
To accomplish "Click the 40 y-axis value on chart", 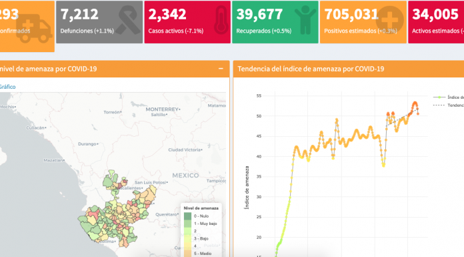I will tap(259, 156).
